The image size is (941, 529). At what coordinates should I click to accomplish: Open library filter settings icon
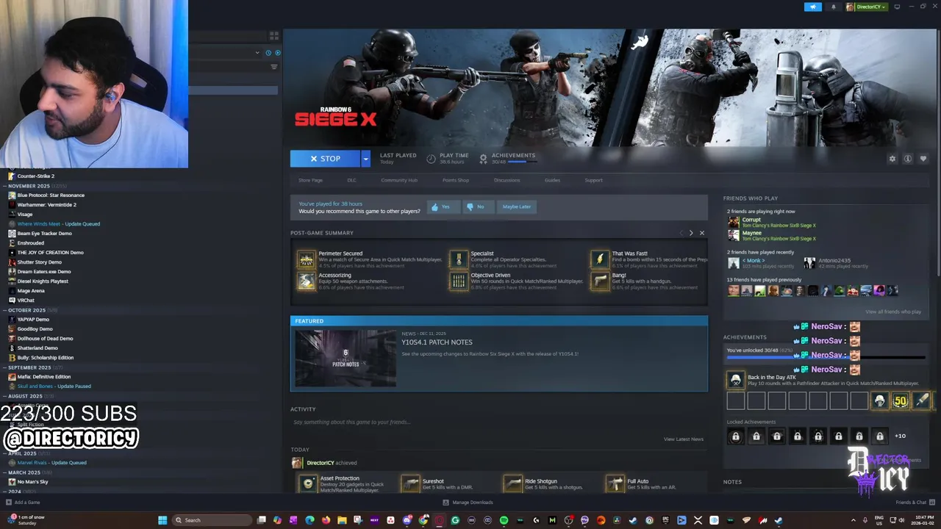[x=274, y=67]
